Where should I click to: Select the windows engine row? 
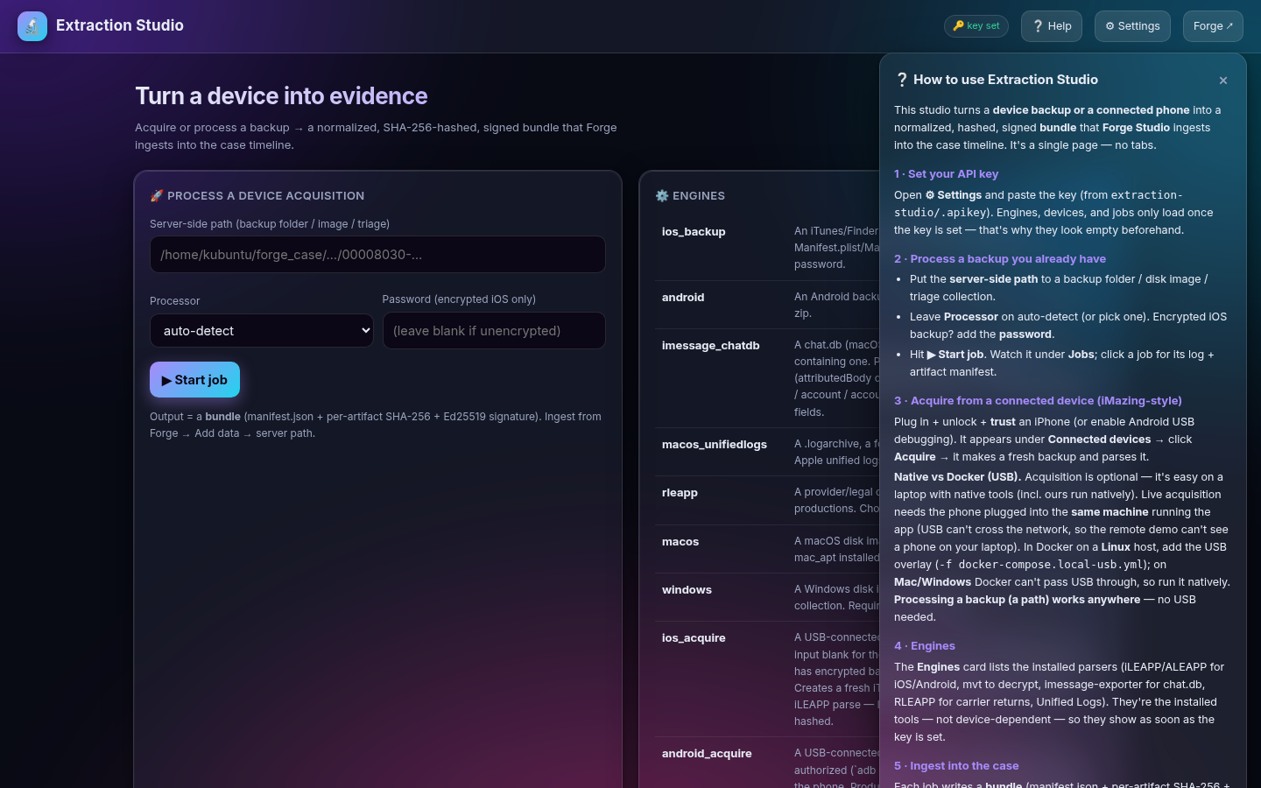767,597
